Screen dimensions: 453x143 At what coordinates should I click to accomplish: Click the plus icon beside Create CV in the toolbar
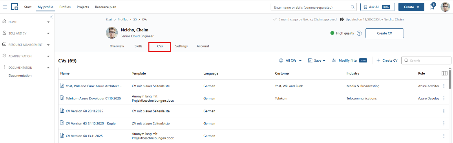point(378,60)
